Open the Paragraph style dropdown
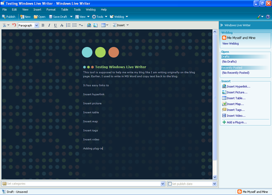The width and height of the screenshot is (272, 195). (x=37, y=25)
